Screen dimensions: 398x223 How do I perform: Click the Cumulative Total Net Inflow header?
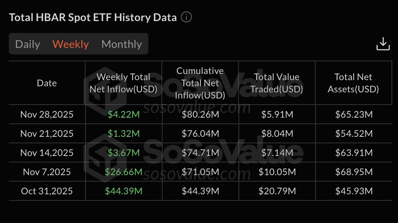(x=200, y=83)
